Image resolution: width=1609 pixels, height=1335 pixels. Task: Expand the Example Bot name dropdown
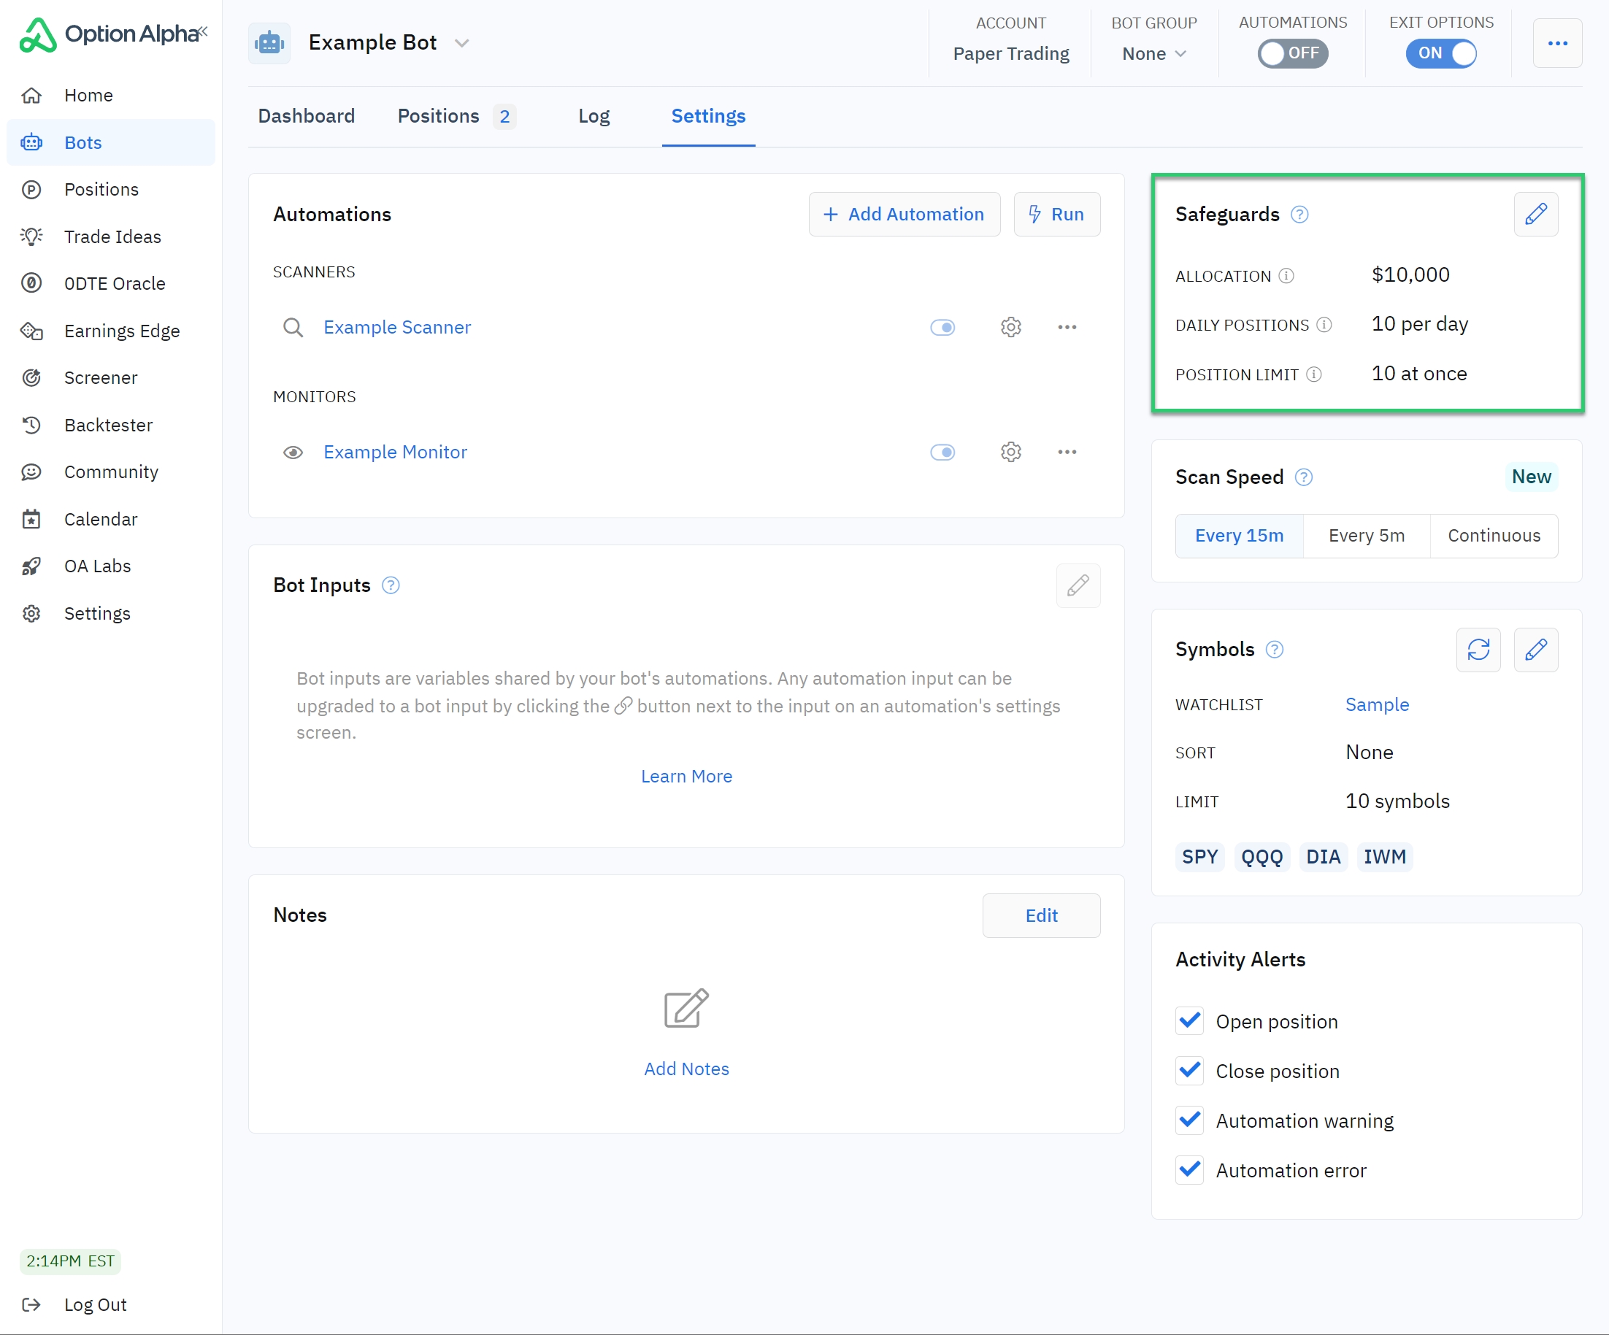point(461,44)
